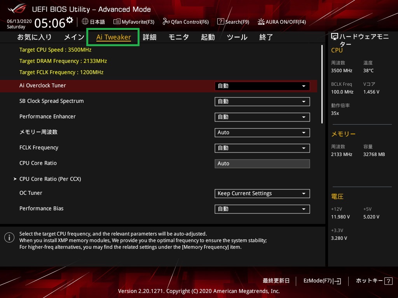Click the 2133 MHz memory frequency value
398x298 pixels.
point(342,154)
